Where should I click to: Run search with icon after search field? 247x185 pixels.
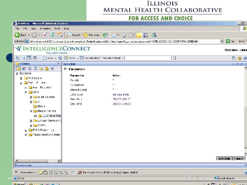click(x=174, y=58)
